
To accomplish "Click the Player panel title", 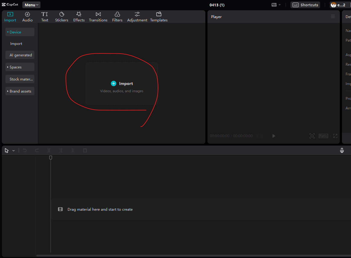I will 216,17.
